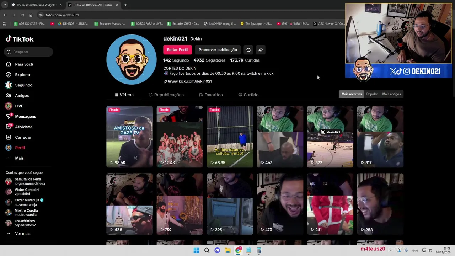
Task: Open the apps grid bookmarks icon
Action: pyautogui.click(x=5, y=24)
